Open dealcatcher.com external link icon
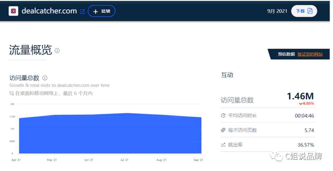333x171 pixels. coord(82,11)
